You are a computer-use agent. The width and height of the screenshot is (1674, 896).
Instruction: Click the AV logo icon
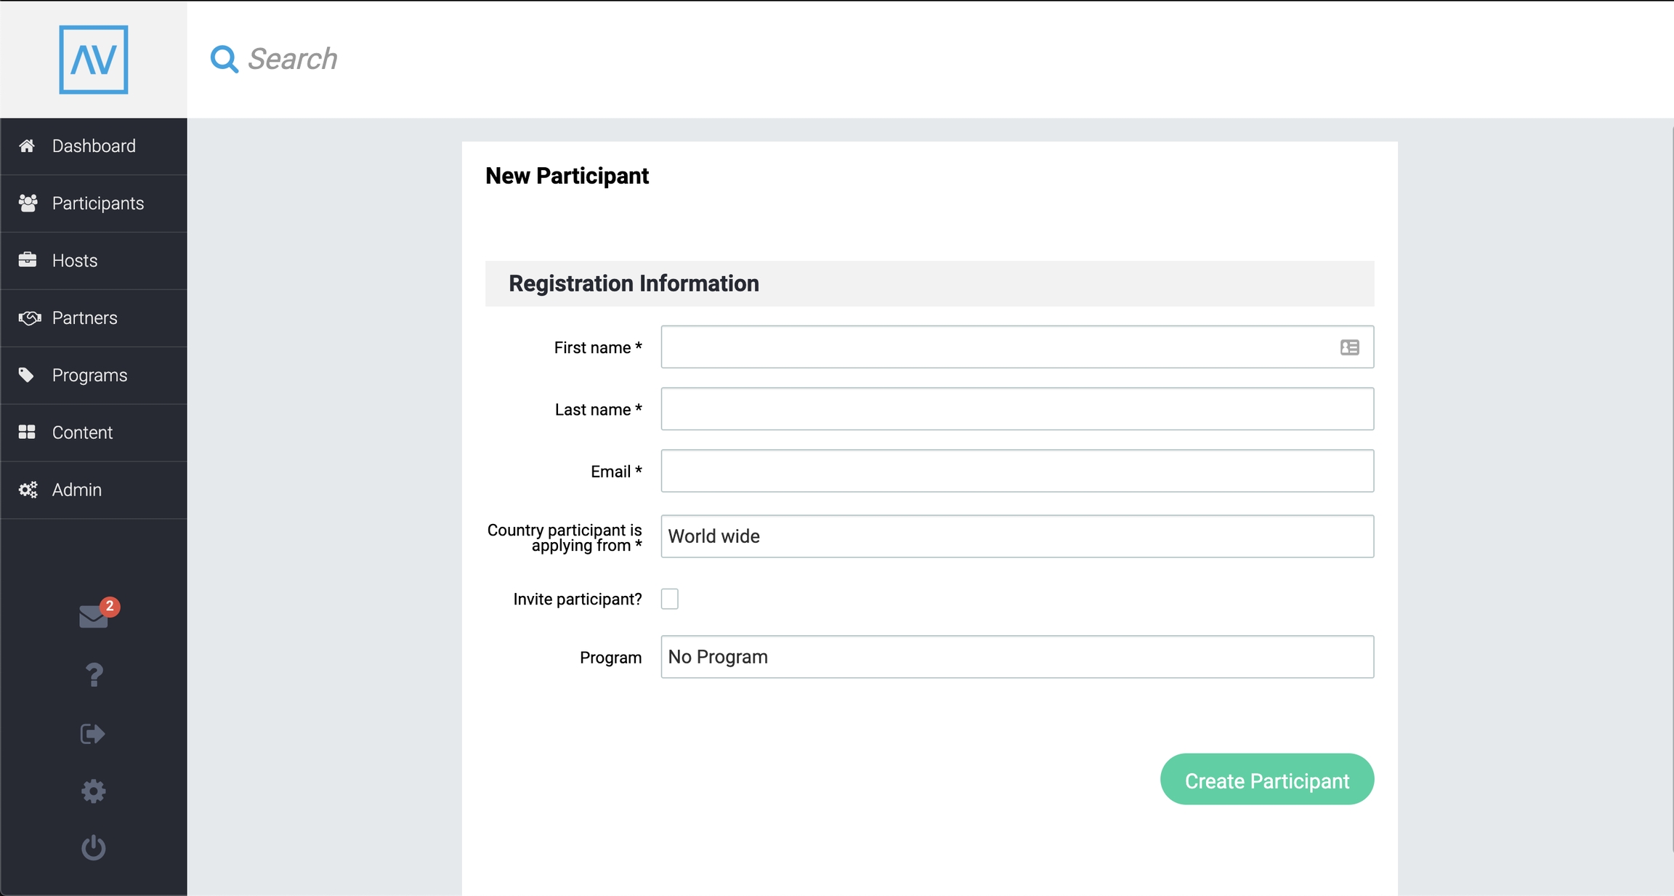94,60
